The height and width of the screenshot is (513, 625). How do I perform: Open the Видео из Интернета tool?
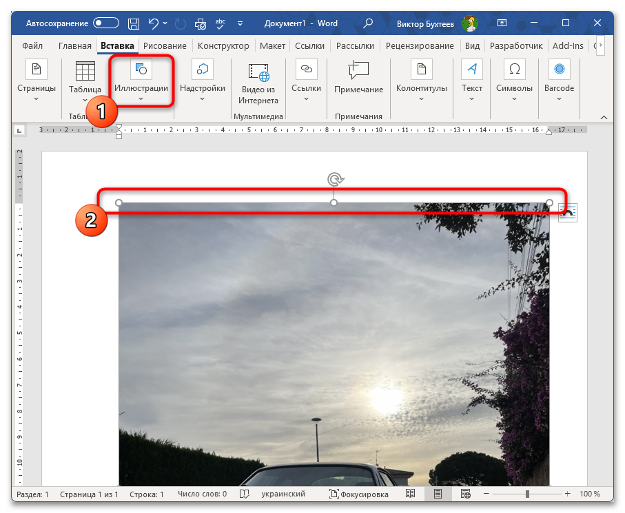258,81
